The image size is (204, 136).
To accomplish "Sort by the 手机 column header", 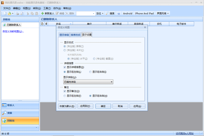I will pos(159,24).
